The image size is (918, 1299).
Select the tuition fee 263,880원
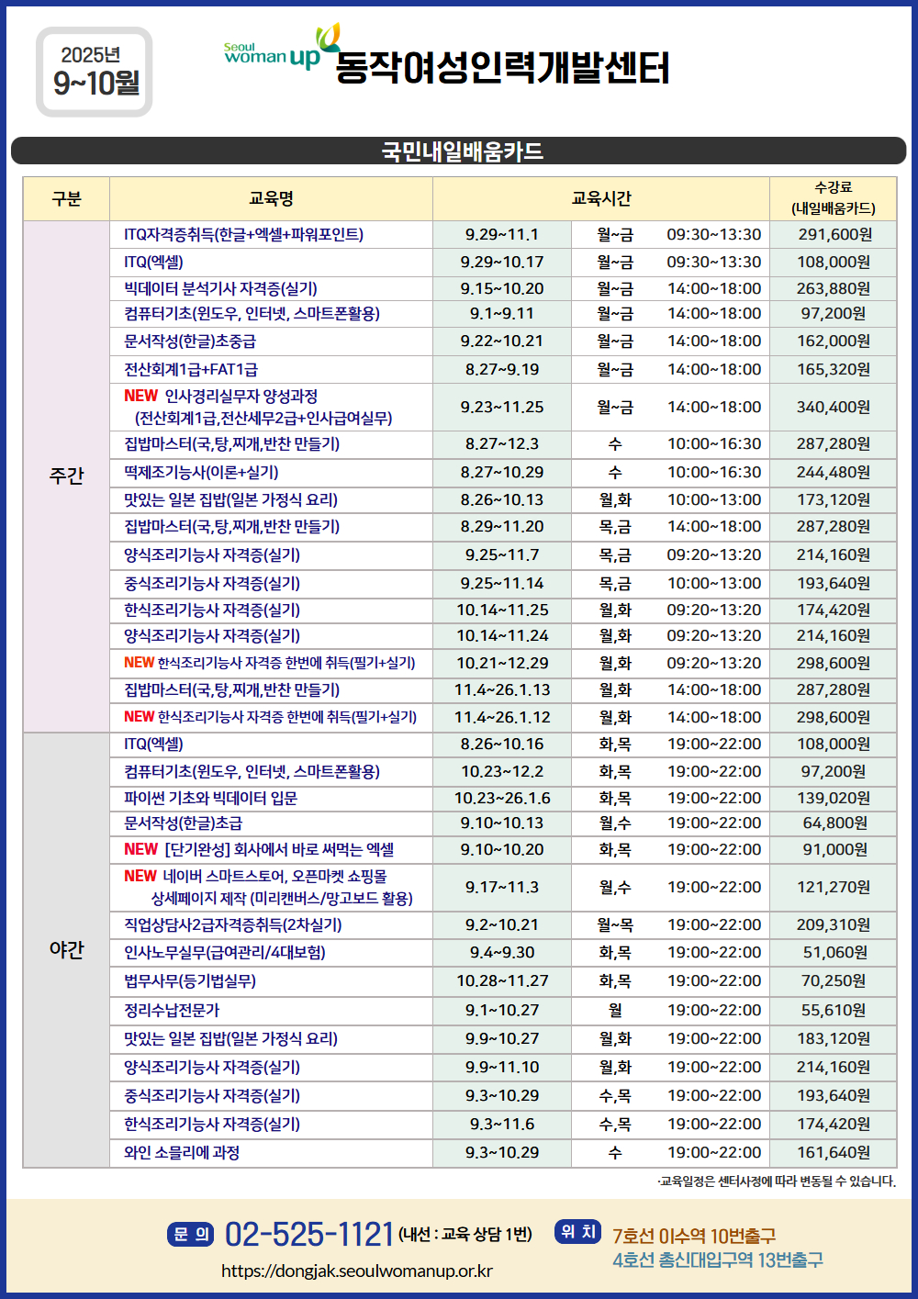834,289
